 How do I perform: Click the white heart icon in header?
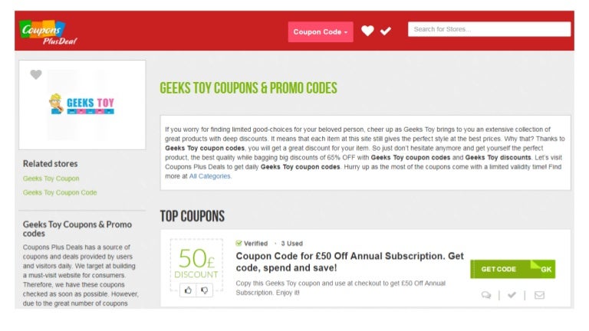click(367, 31)
